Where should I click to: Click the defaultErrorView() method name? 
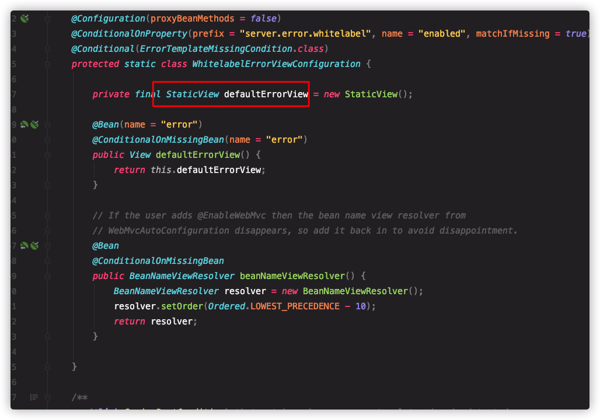[198, 154]
